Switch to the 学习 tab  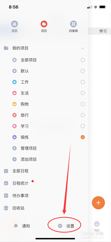103,31
